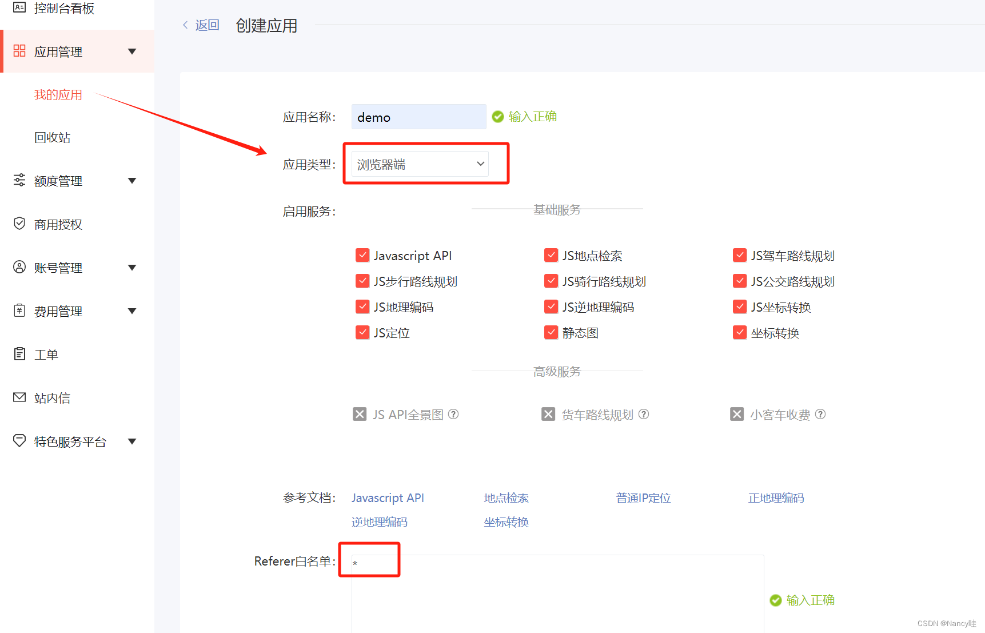Click the 费用管理 yen document icon
Viewport: 985px width, 633px height.
coord(19,310)
